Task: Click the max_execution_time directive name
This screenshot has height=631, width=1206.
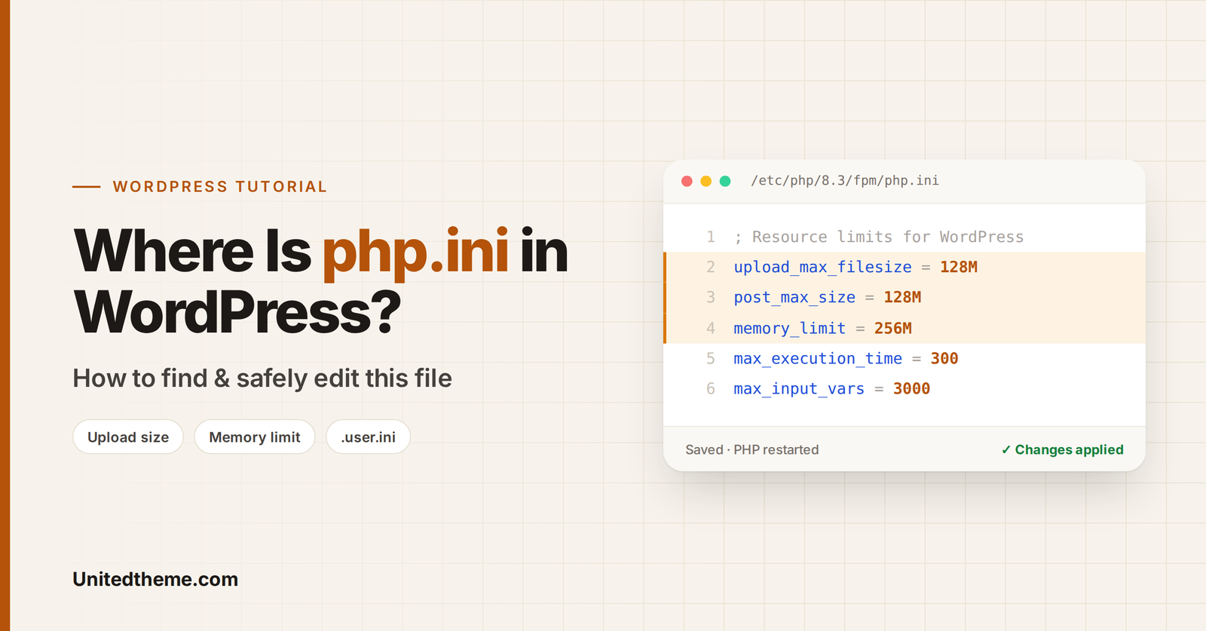Action: point(818,359)
